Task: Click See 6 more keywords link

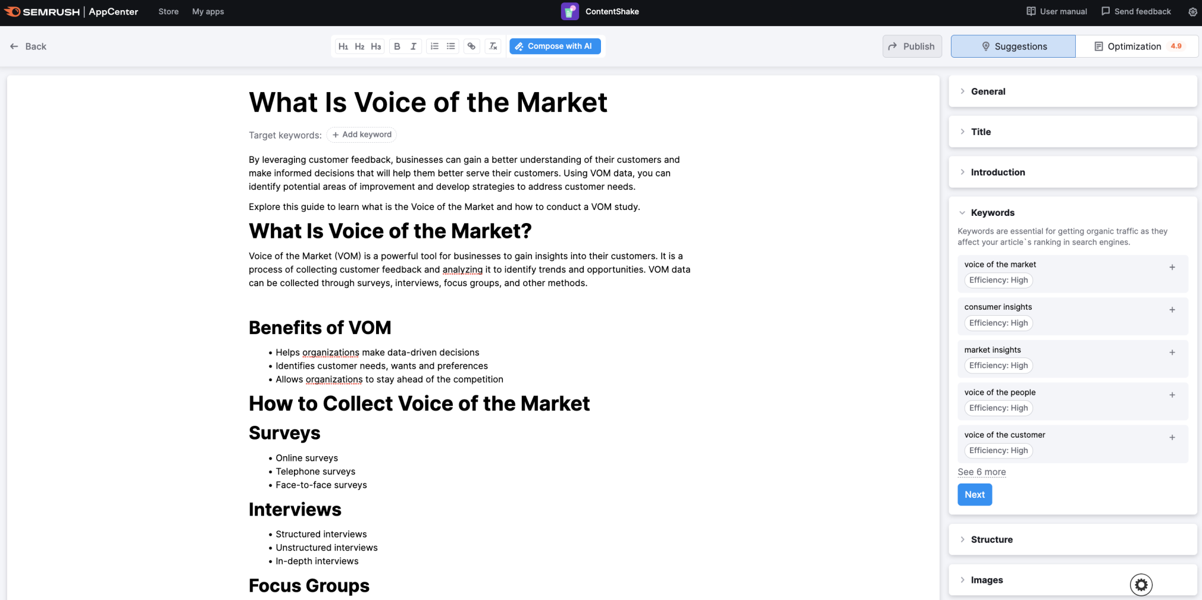Action: point(981,472)
